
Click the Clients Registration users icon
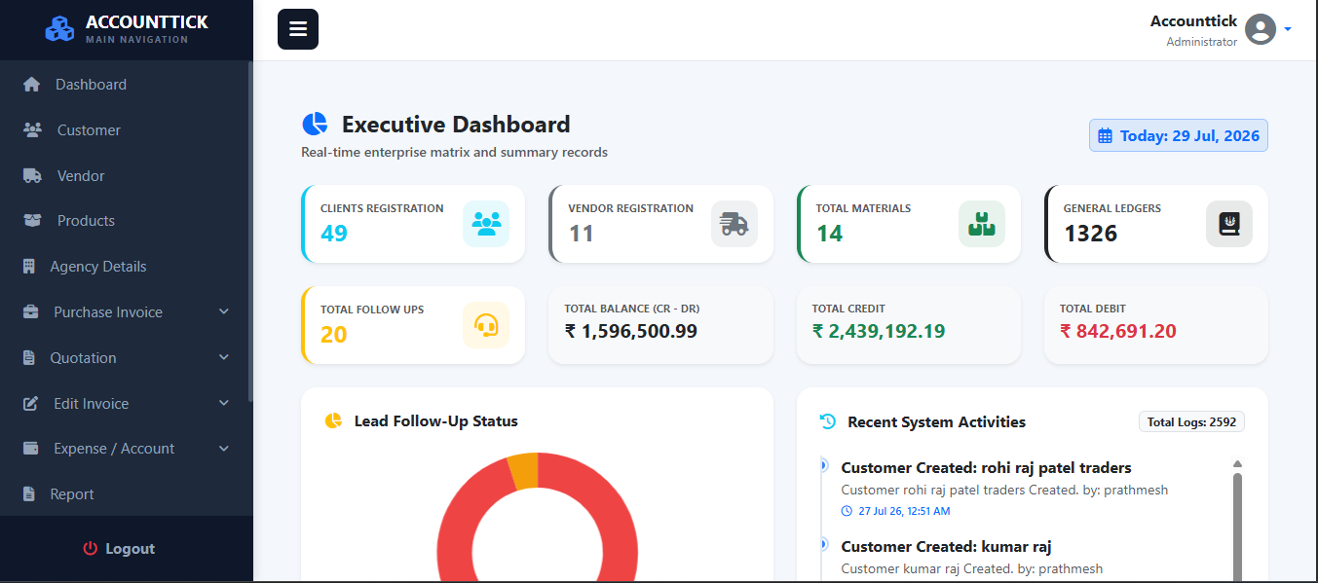(x=486, y=224)
